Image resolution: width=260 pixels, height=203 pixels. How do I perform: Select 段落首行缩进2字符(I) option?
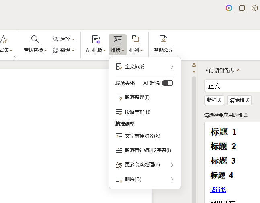(x=145, y=150)
